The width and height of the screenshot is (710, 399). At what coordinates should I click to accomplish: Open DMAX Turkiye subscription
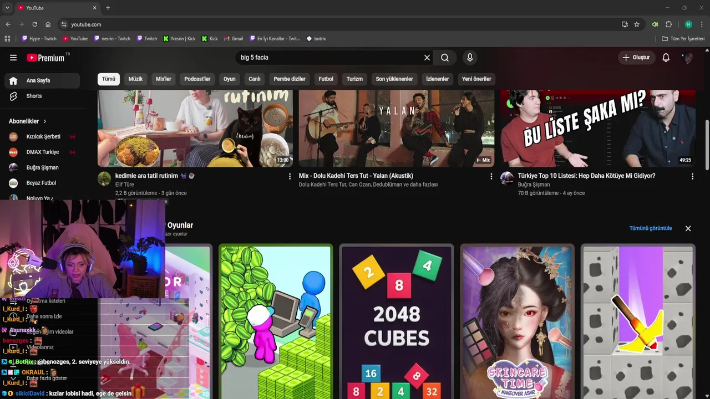[x=42, y=152]
